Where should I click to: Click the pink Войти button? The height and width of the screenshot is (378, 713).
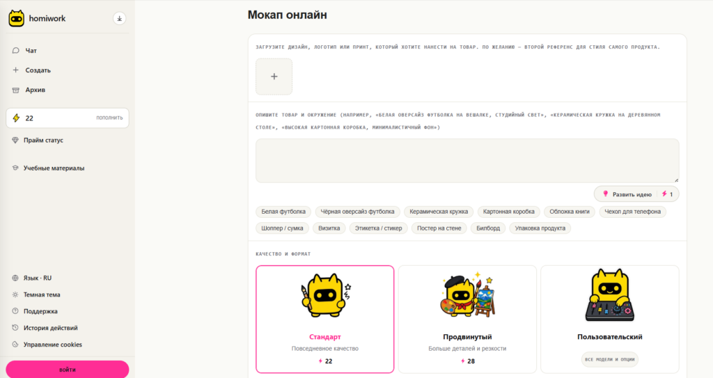click(68, 370)
